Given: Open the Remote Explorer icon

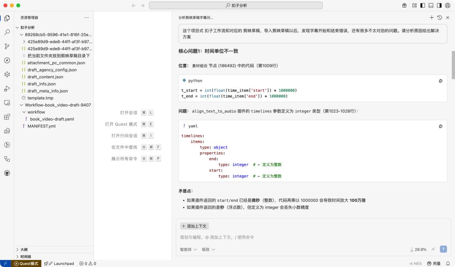Looking at the screenshot, I should 6,103.
